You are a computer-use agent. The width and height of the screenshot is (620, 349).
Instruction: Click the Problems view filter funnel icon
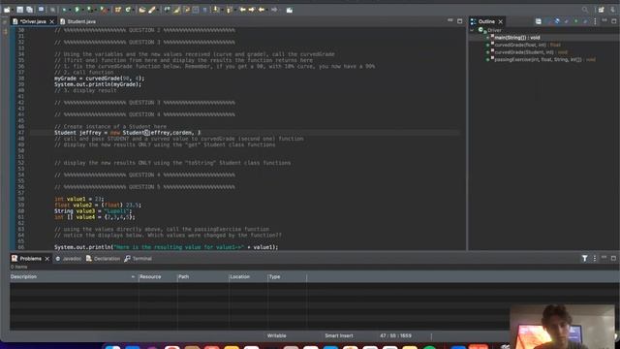(584, 259)
